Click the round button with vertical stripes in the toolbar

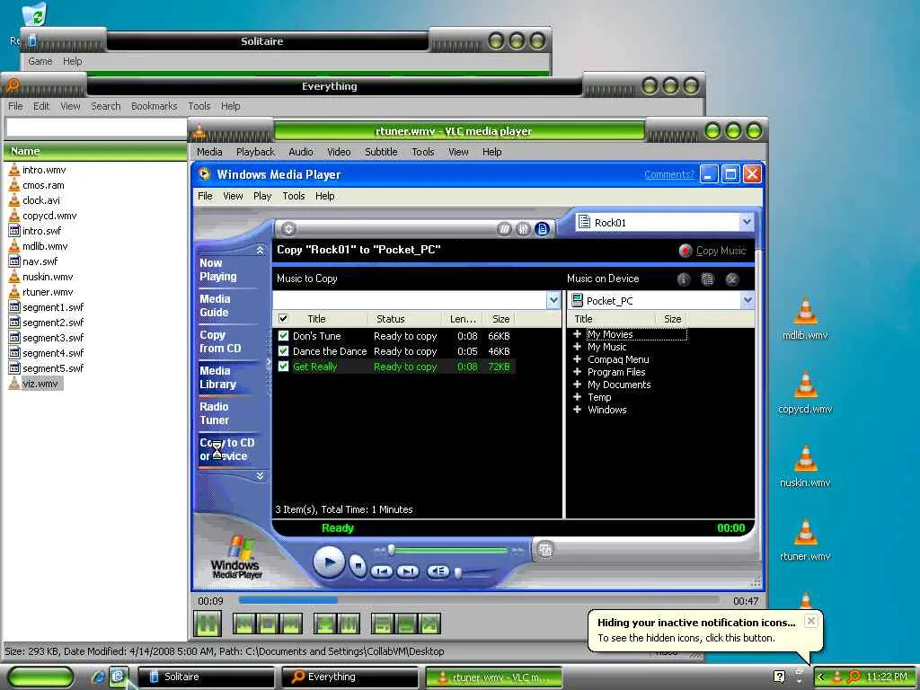tap(504, 229)
